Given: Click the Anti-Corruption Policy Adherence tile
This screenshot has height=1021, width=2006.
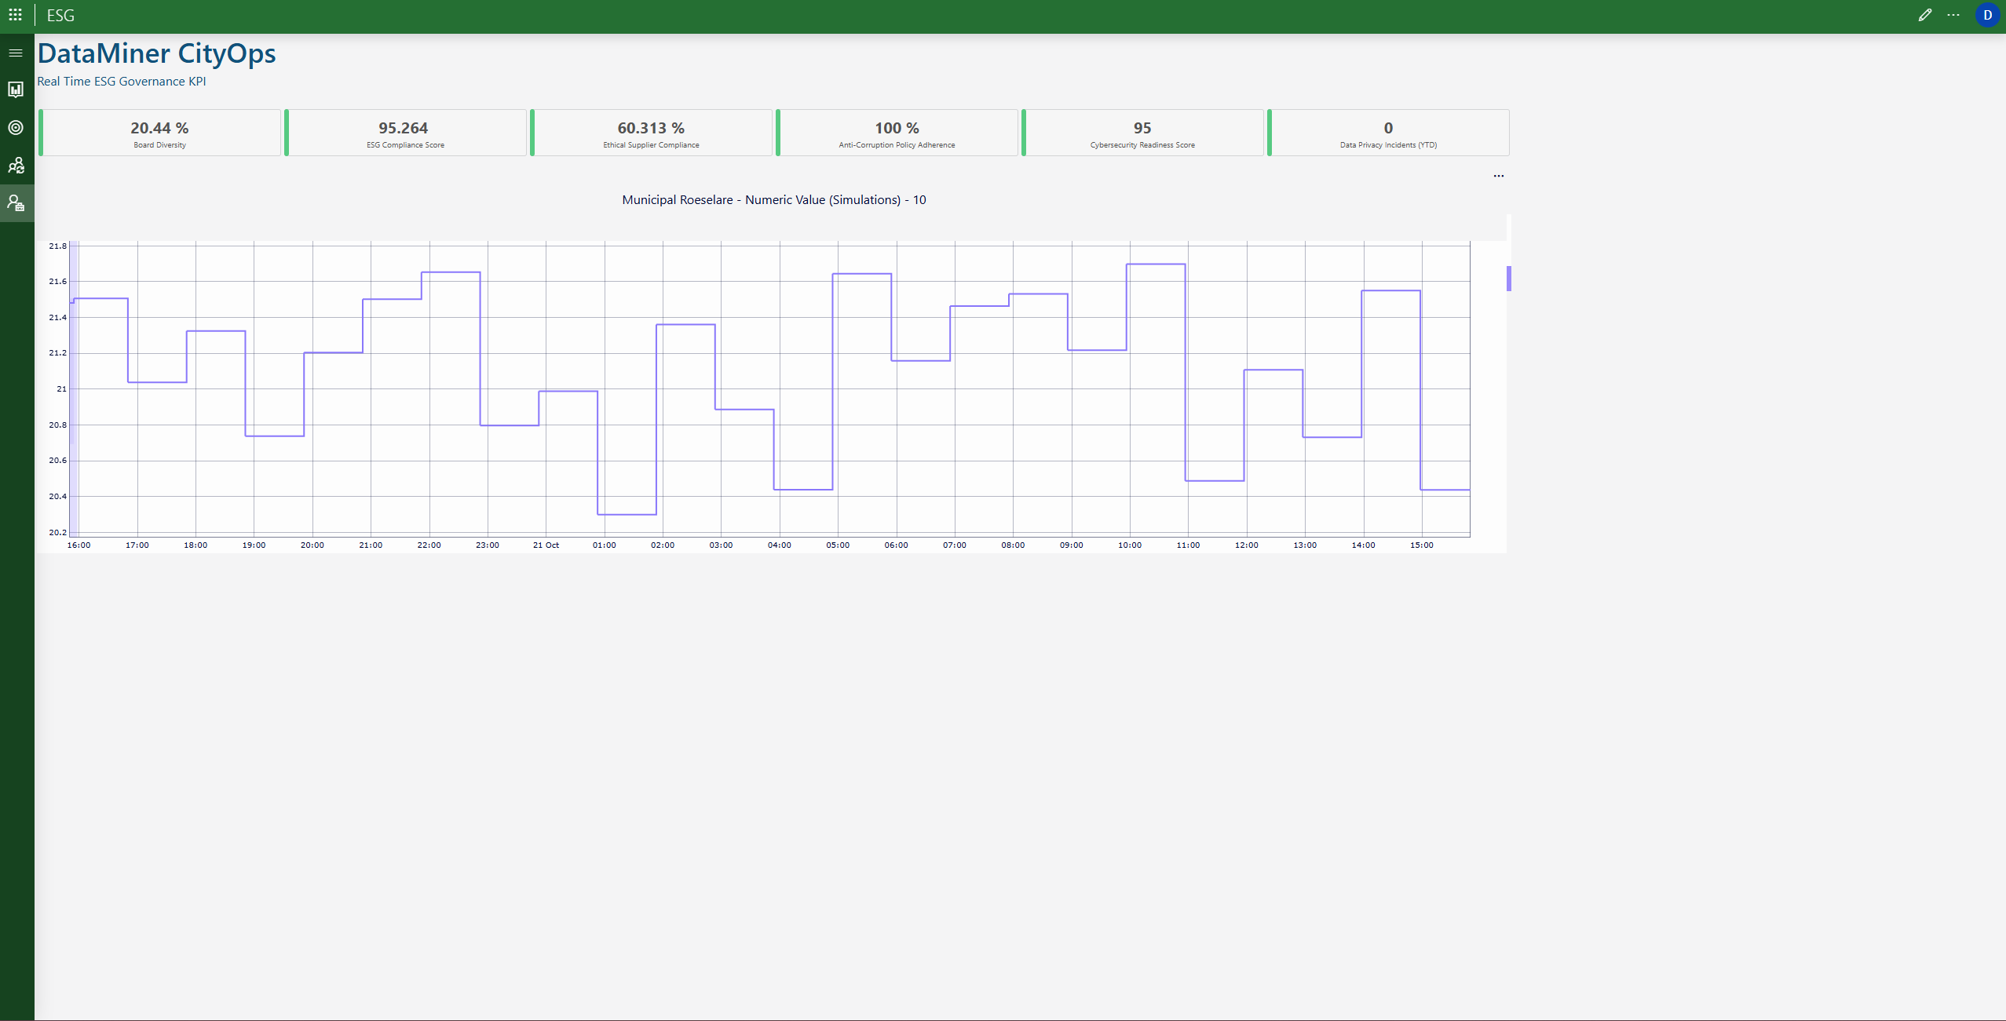Looking at the screenshot, I should (897, 133).
